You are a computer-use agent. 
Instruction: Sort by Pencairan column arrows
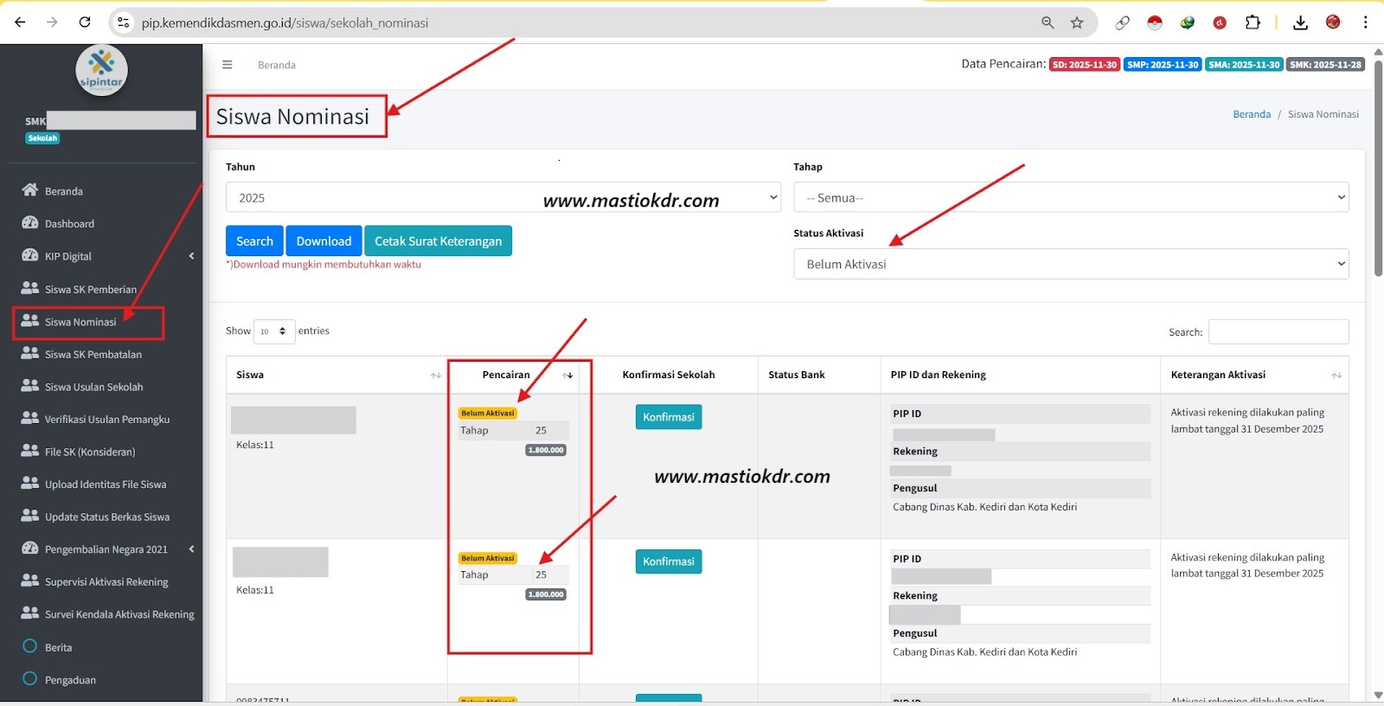click(x=567, y=375)
